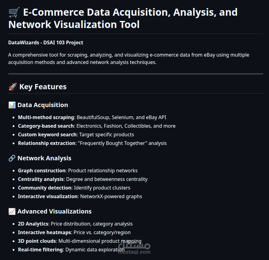Click the Real-time filtering bullet item
The width and height of the screenshot is (269, 260).
coord(71,250)
